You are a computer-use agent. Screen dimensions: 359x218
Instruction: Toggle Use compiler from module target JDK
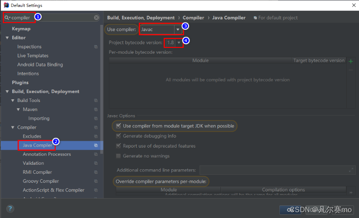tap(118, 125)
